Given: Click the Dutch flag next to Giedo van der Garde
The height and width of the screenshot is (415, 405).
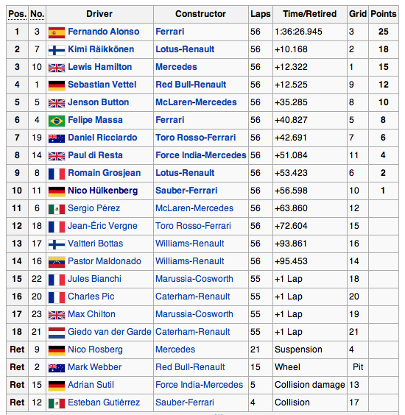Looking at the screenshot, I should (x=57, y=333).
